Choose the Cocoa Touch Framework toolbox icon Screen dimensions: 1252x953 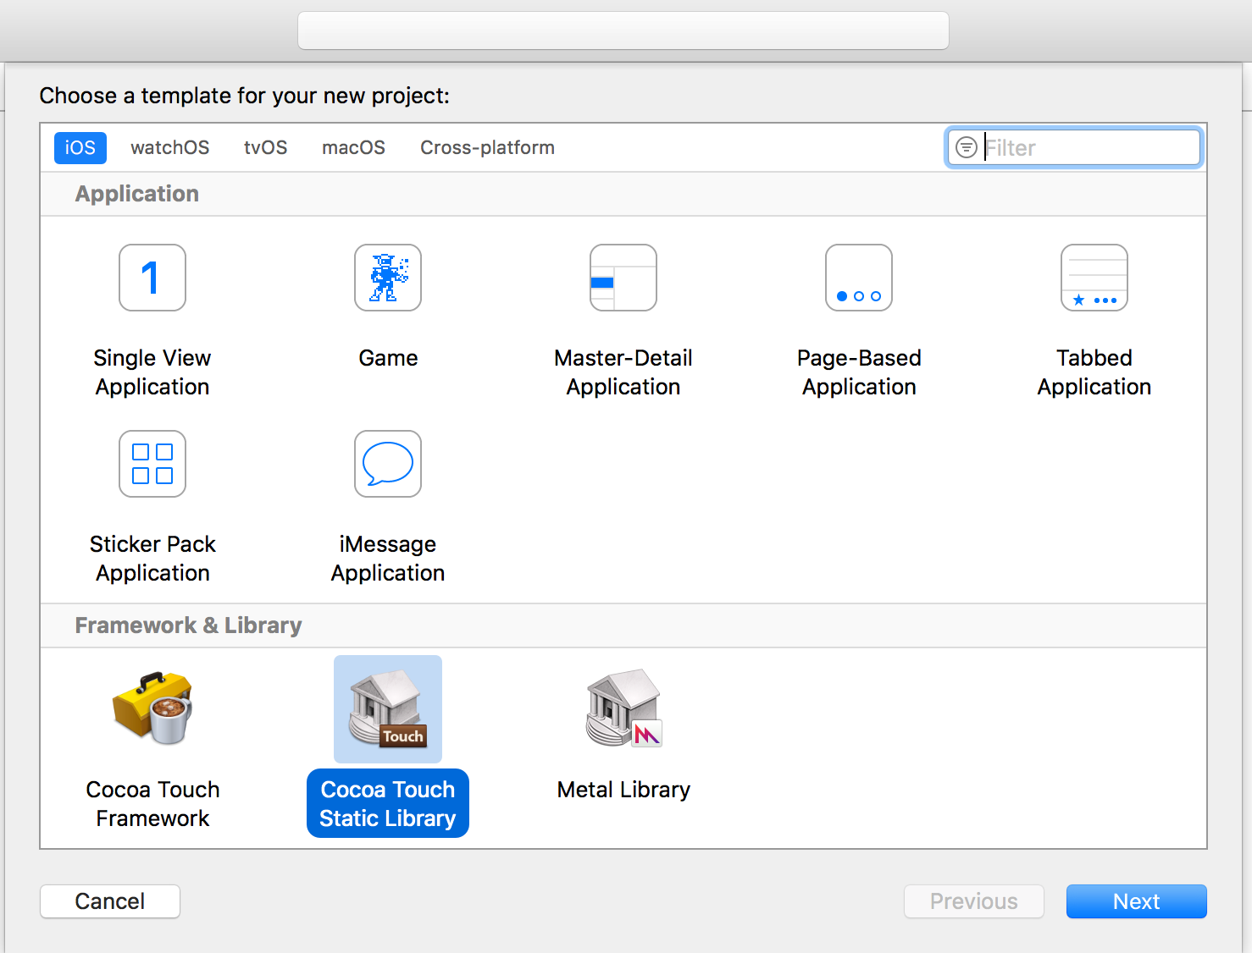152,708
